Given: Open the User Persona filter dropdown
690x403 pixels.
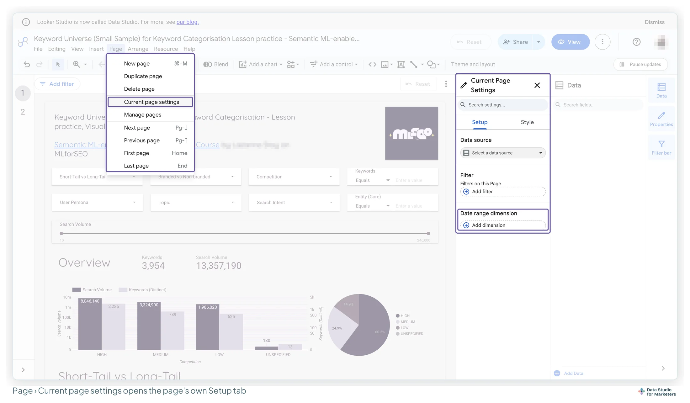Looking at the screenshot, I should click(97, 202).
